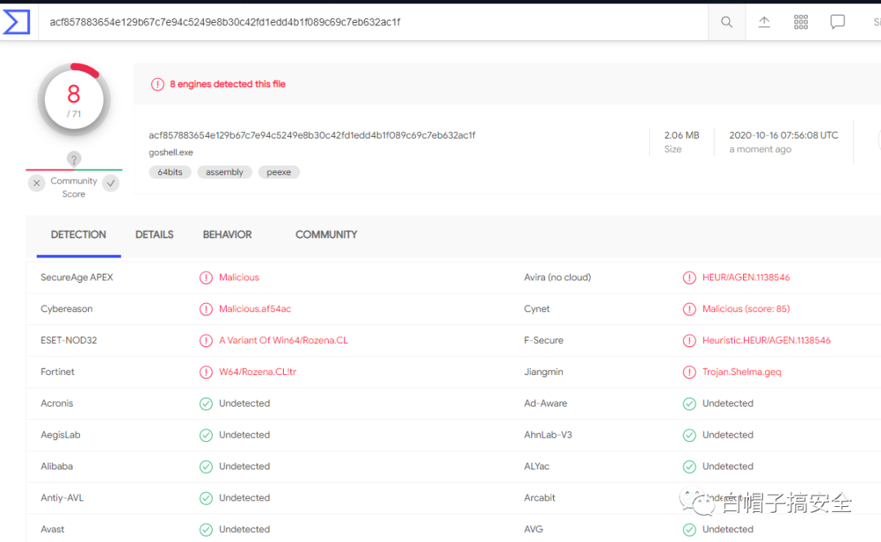Click the Avira detection alert icon
This screenshot has height=542, width=881.
[x=689, y=277]
